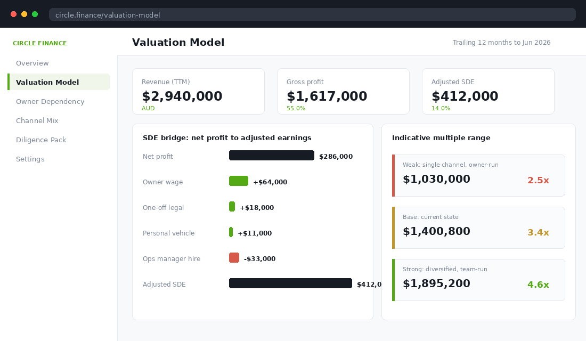Click the Adjusted SDE summary card
This screenshot has width=586, height=341.
click(488, 91)
